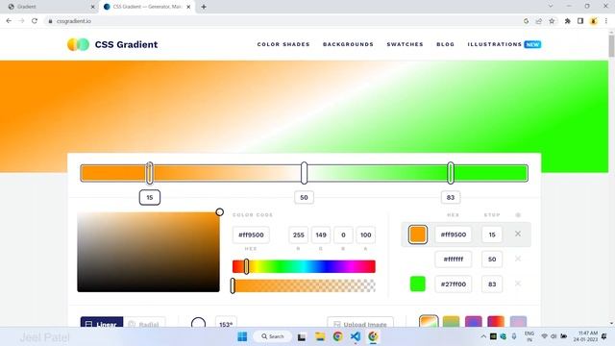Edit hex field #27ff00 in stop list
The width and height of the screenshot is (615, 346).
454,284
